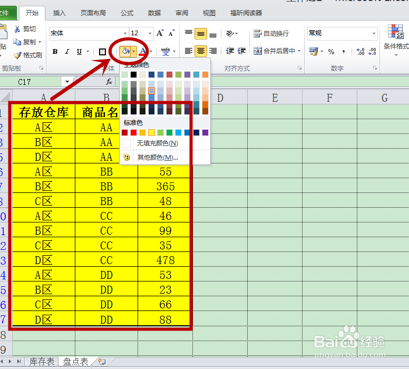Screen dimensions: 409x369
Task: Insert new worksheet tab icon
Action: pyautogui.click(x=102, y=362)
